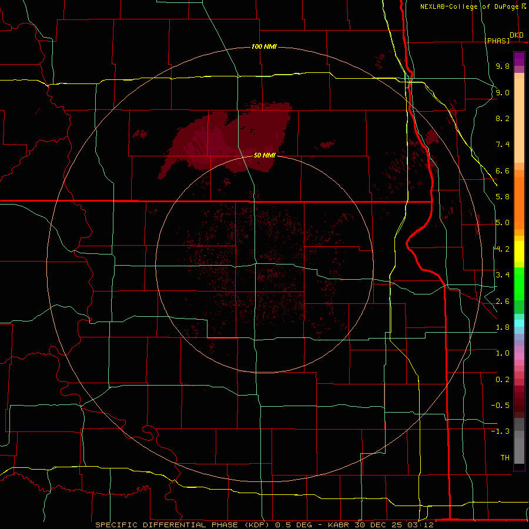529x529 pixels.
Task: Pick the cyan band on the color scale
Action: (519, 323)
